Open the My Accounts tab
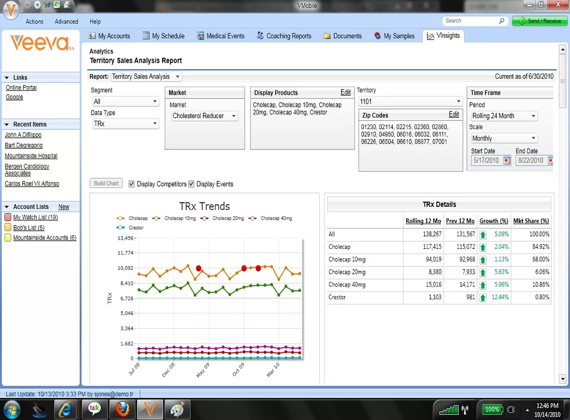This screenshot has width=570, height=420. 109,36
